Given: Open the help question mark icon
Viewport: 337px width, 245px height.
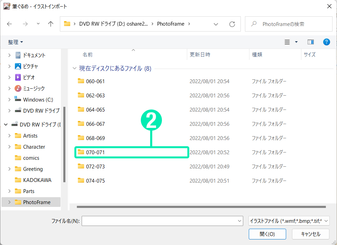Looking at the screenshot, I should pos(326,42).
